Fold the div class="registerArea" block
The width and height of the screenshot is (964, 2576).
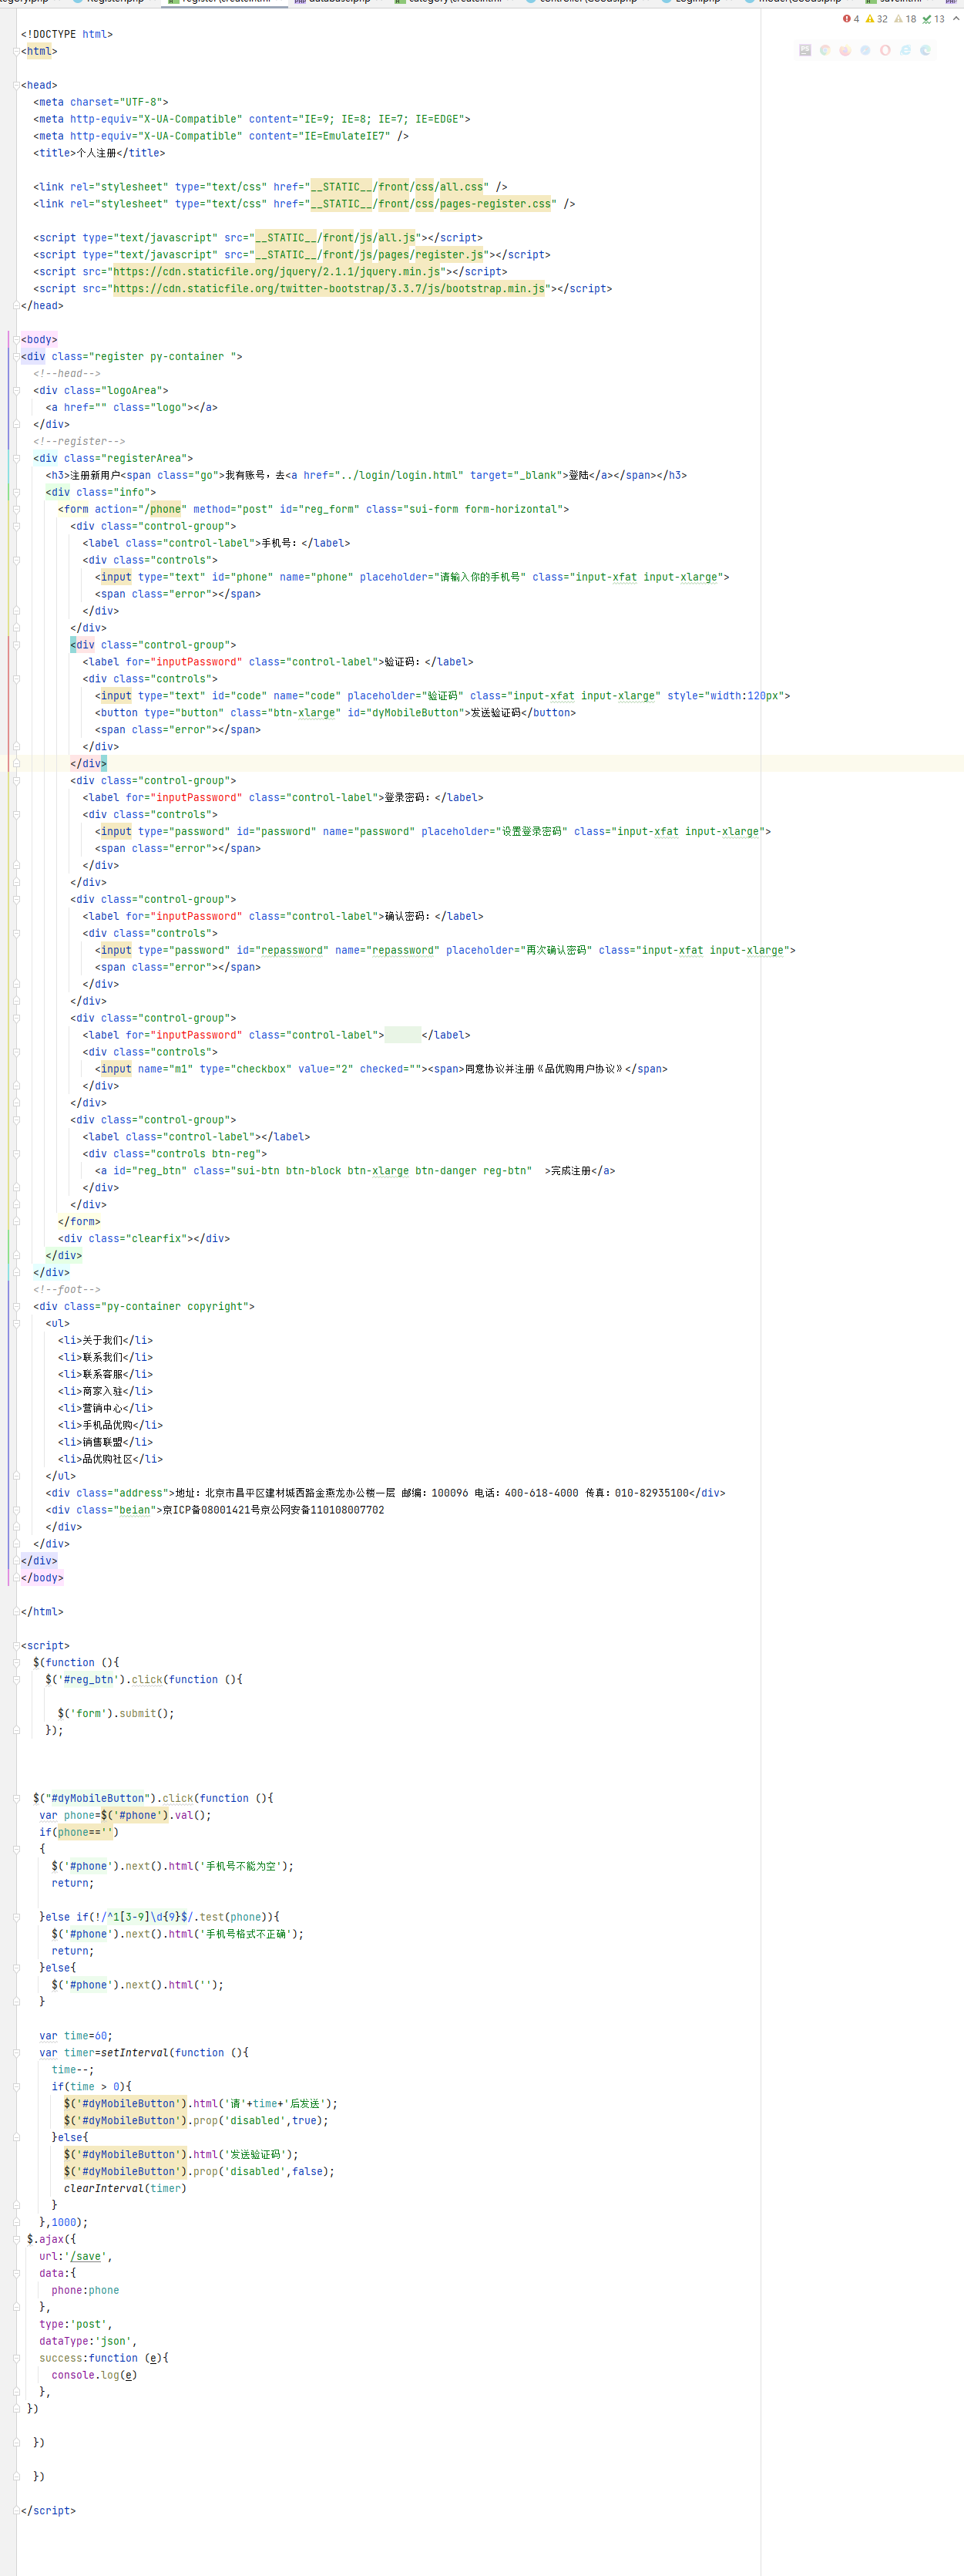[x=17, y=459]
